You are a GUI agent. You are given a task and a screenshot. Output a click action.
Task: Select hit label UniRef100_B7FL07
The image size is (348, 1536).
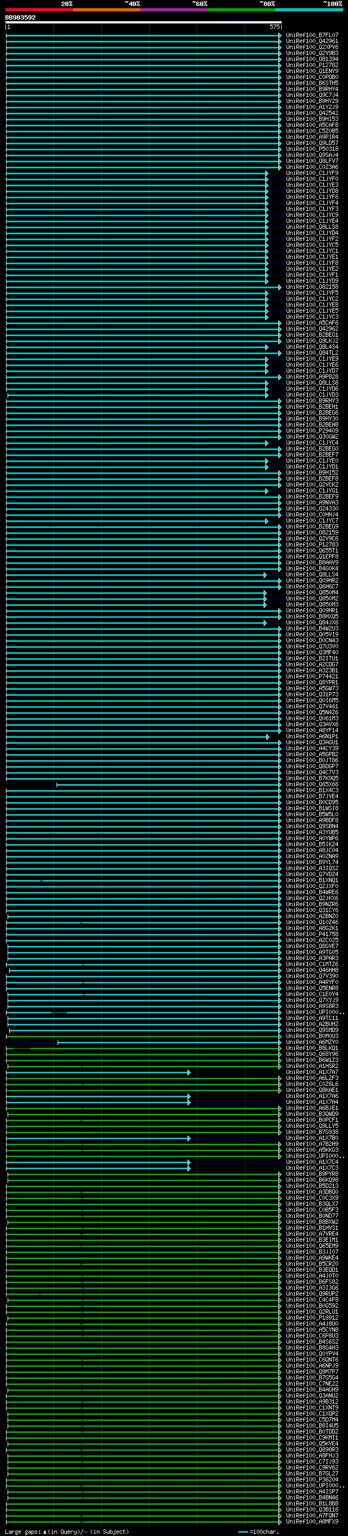(312, 35)
